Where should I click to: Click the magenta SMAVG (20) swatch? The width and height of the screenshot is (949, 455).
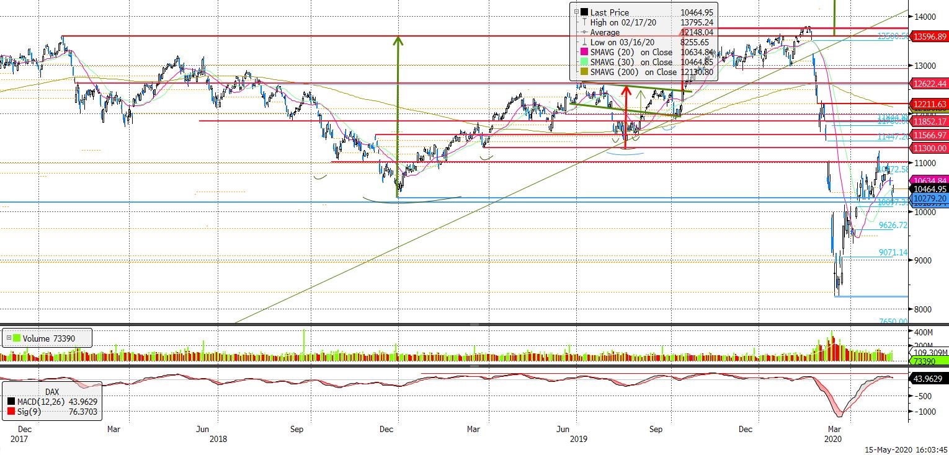tap(584, 52)
